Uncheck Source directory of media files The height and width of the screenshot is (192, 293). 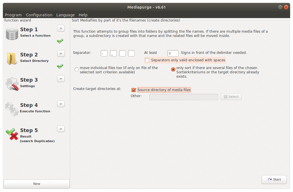(x=134, y=90)
